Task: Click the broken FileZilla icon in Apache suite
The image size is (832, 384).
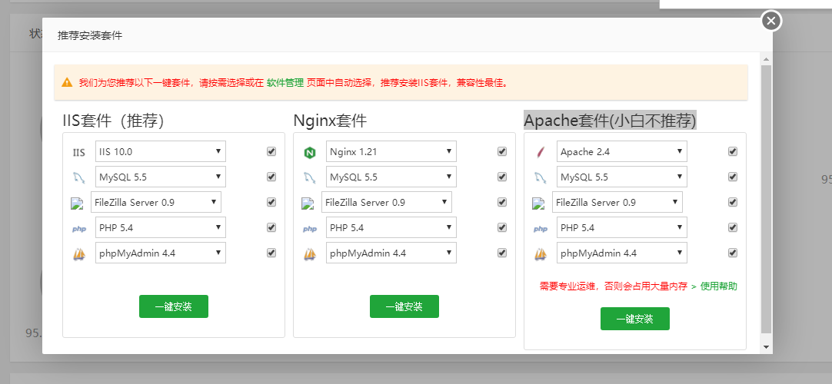Action: coord(538,203)
